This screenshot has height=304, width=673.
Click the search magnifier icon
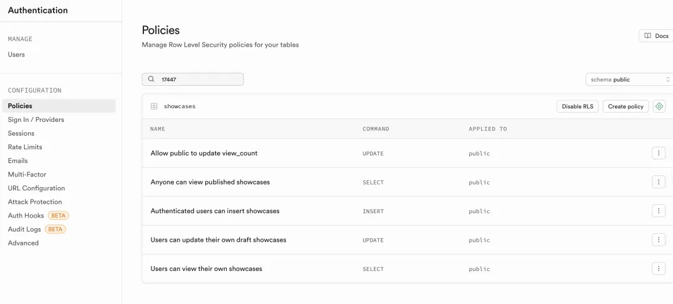151,80
